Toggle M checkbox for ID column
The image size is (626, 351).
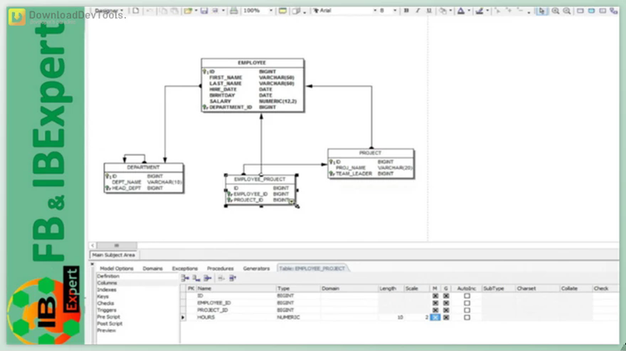tap(435, 296)
